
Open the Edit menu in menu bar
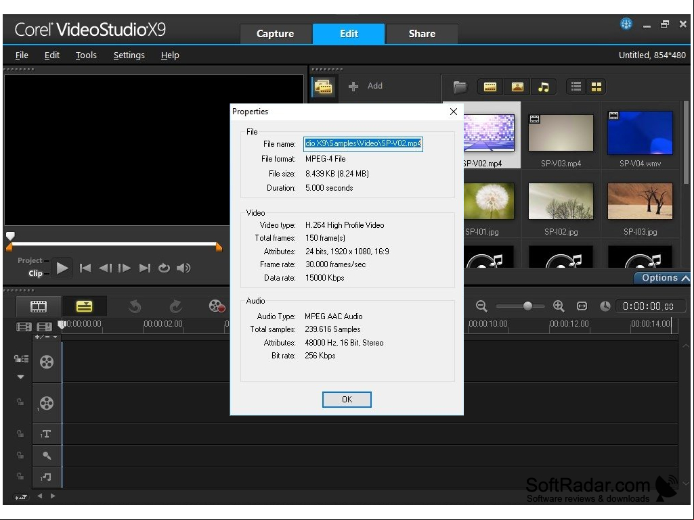tap(51, 55)
